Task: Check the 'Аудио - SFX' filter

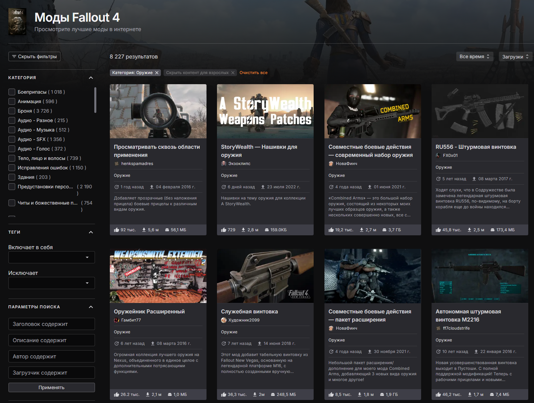Action: pyautogui.click(x=12, y=139)
